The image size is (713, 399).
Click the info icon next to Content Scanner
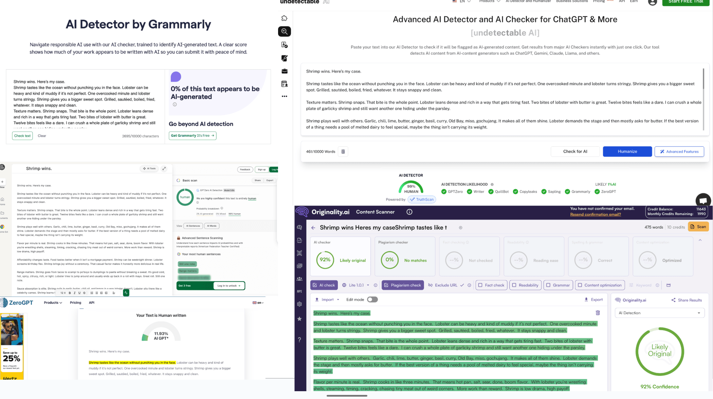[x=409, y=212]
